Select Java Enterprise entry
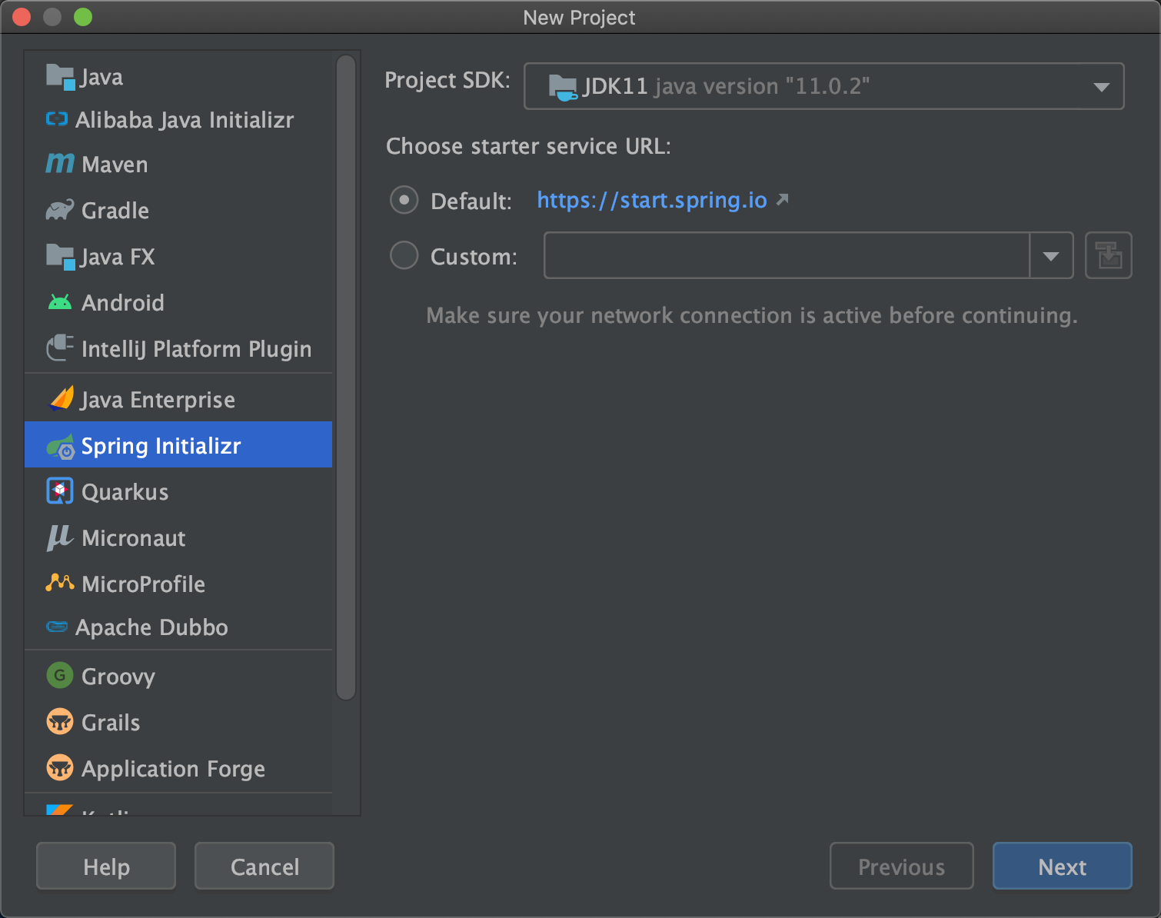The image size is (1161, 918). tap(178, 399)
